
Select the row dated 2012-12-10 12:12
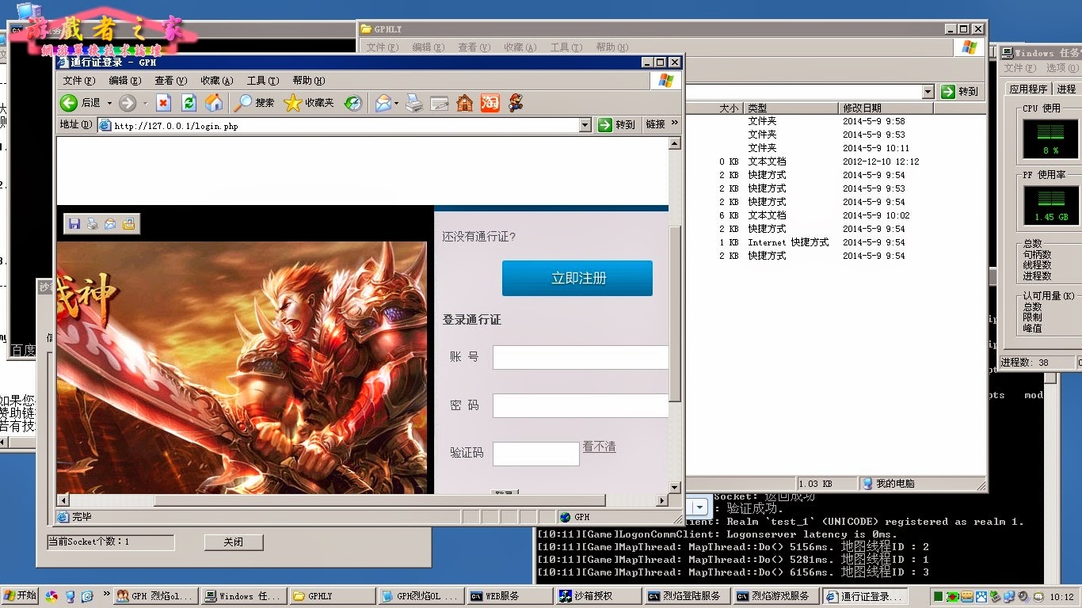836,161
